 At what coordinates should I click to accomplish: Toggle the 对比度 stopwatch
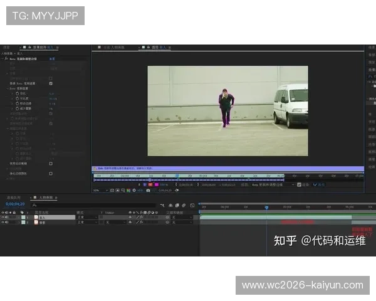[x=18, y=98]
